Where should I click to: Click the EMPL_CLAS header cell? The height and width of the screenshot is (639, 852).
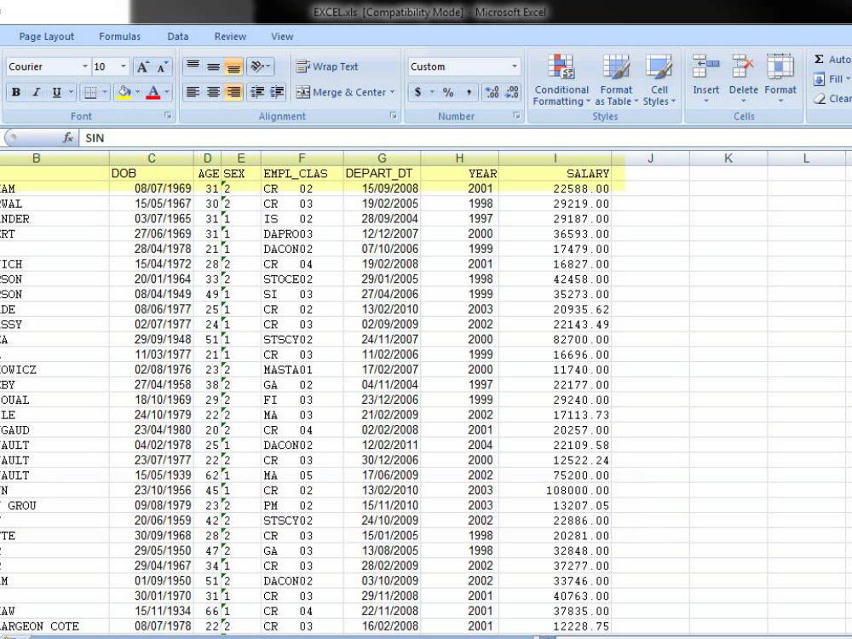pos(302,173)
